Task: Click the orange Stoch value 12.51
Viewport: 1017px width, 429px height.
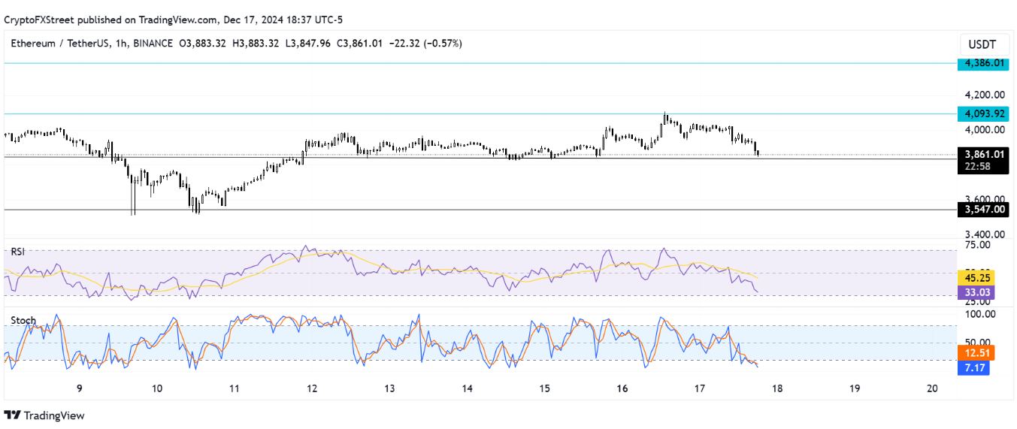Action: click(x=976, y=353)
